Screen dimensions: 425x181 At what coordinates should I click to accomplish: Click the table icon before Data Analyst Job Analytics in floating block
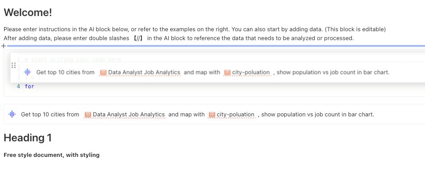(103, 72)
